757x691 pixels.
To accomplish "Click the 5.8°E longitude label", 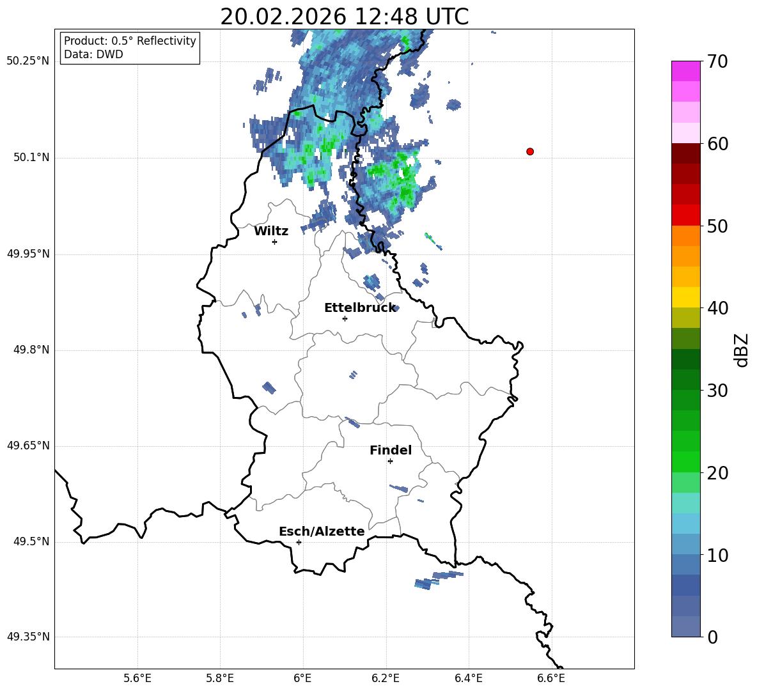I will (x=220, y=678).
